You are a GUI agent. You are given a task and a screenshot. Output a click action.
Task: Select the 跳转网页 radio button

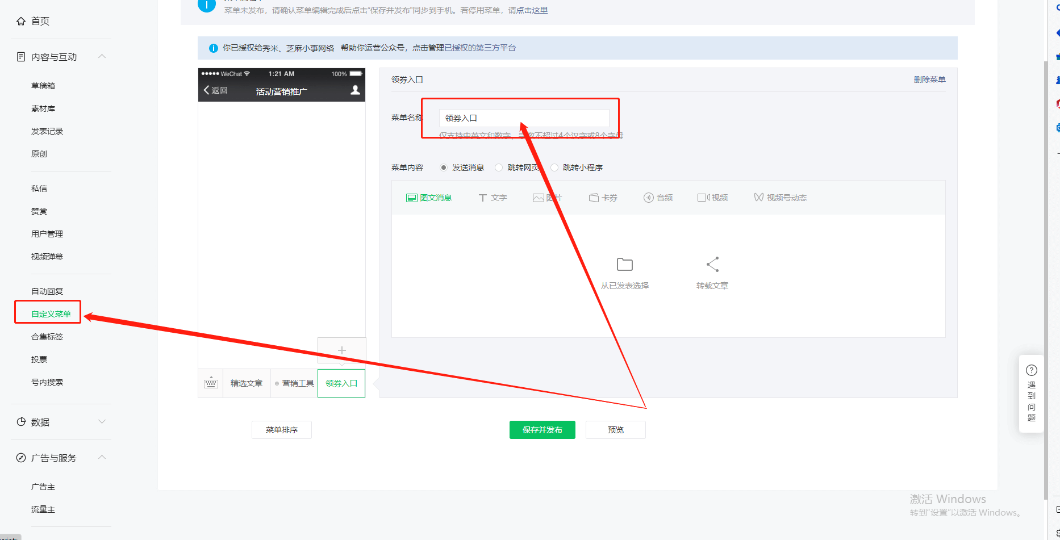click(499, 168)
